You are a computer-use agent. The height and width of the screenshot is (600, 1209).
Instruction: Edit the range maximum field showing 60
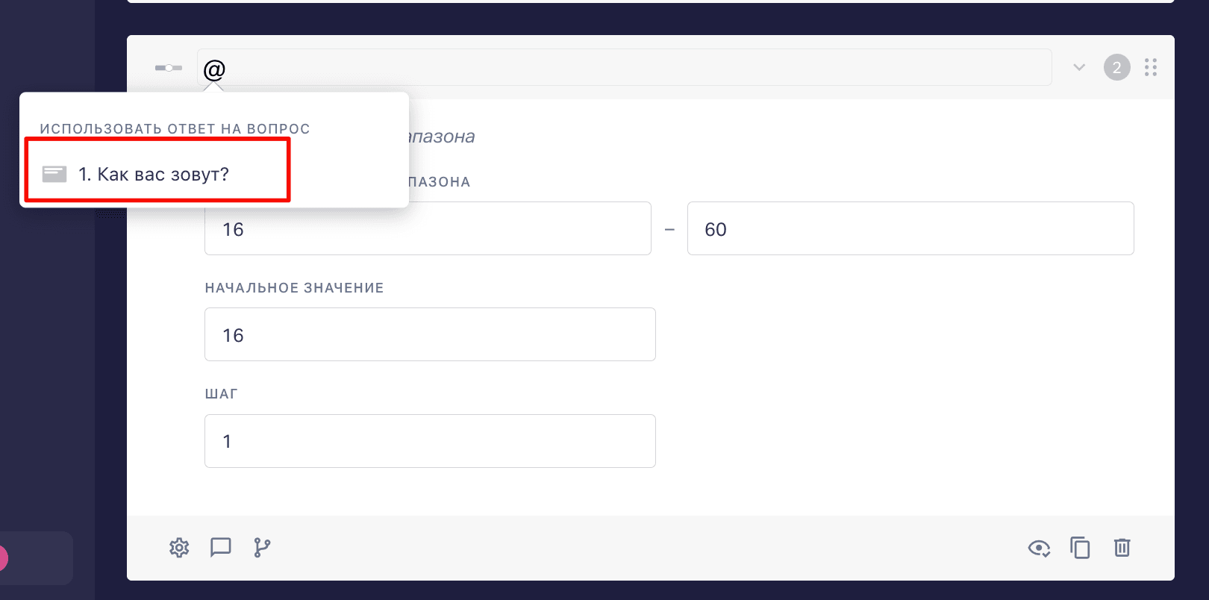pyautogui.click(x=910, y=228)
